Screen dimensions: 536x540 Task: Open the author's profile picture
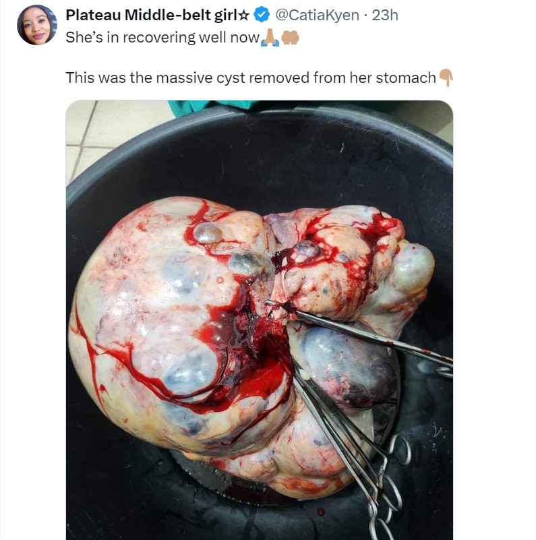coord(37,25)
